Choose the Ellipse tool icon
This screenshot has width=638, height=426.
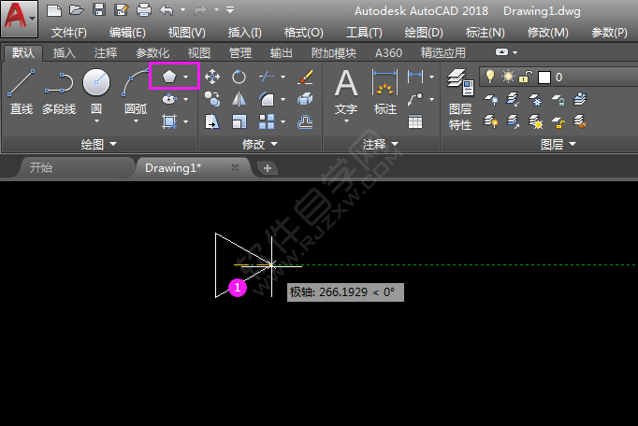(169, 99)
